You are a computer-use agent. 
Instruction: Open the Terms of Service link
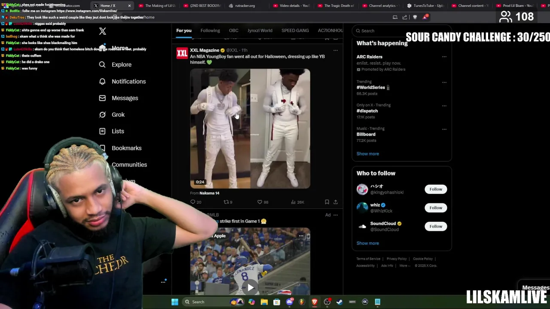368,259
